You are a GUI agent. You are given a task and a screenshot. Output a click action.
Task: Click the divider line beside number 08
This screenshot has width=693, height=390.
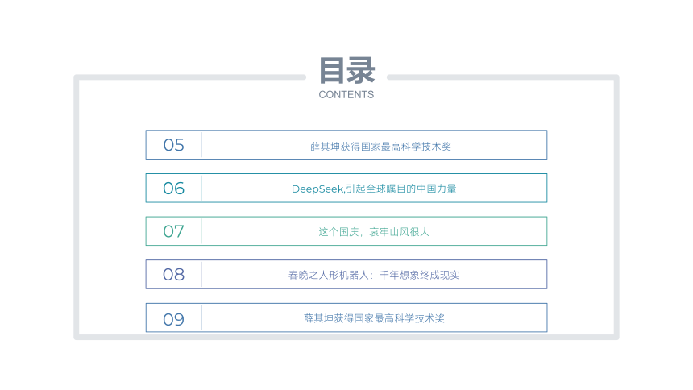(201, 274)
